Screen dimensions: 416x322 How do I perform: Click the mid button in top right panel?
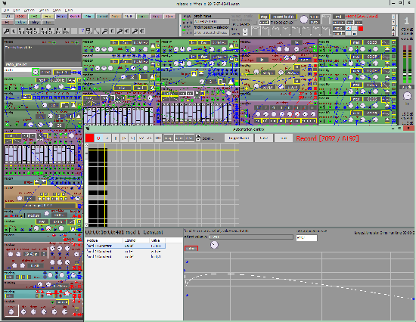pyautogui.click(x=339, y=17)
